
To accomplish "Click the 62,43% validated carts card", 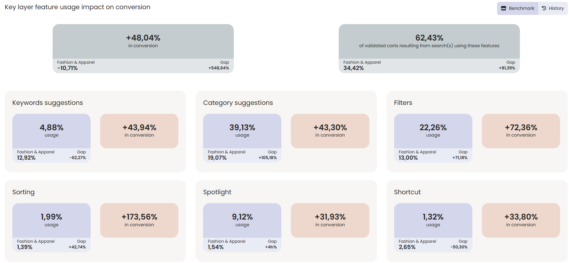I will click(429, 42).
